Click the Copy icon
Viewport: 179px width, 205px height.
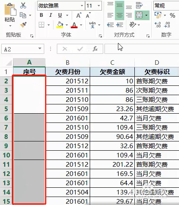[x=23, y=15]
